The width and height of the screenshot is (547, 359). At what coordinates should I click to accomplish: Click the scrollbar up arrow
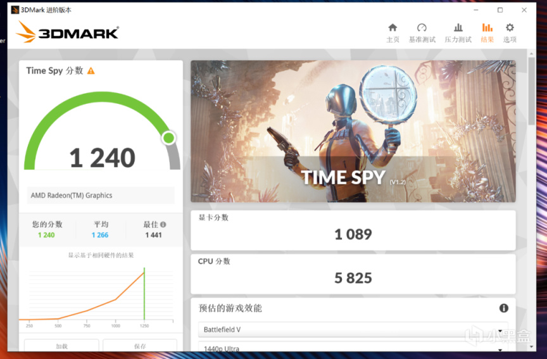[x=531, y=53]
